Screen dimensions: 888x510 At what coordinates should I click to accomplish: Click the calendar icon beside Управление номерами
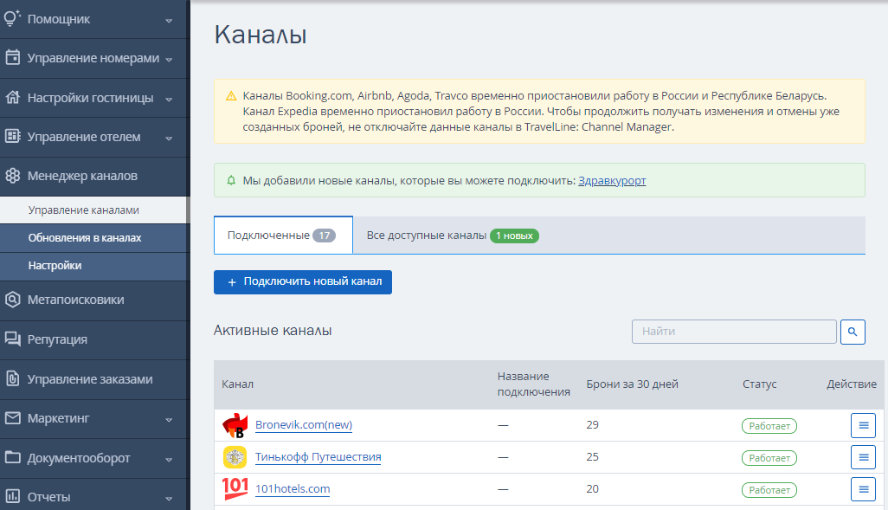(x=12, y=58)
